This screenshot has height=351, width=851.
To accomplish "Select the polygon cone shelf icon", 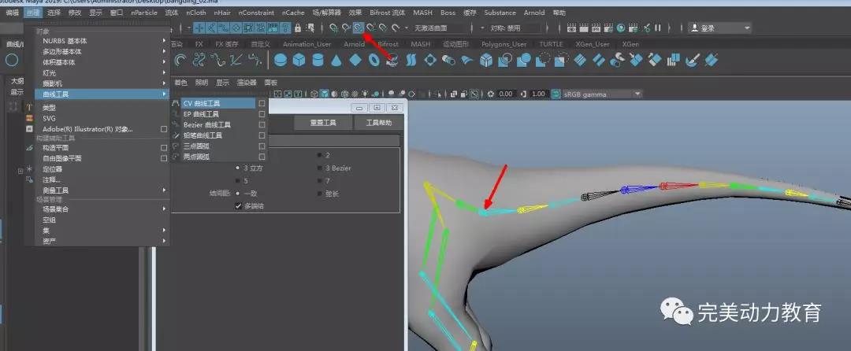I will [336, 60].
